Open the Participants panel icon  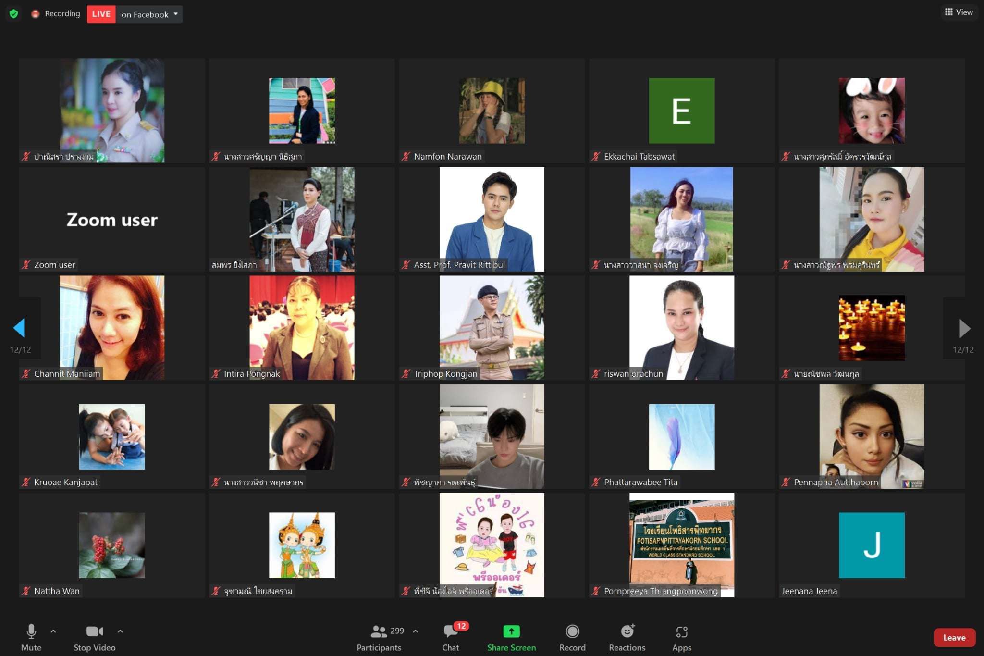tap(379, 631)
